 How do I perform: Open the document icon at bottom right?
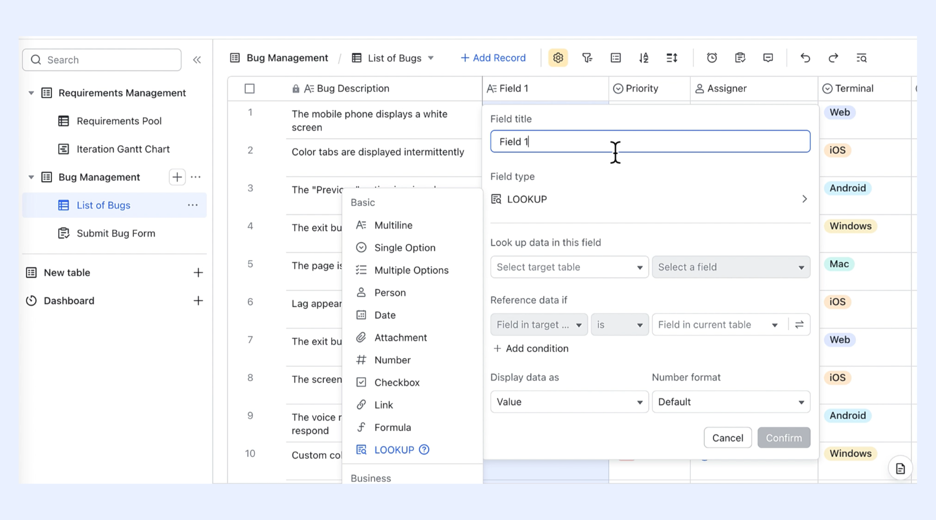[x=900, y=468]
